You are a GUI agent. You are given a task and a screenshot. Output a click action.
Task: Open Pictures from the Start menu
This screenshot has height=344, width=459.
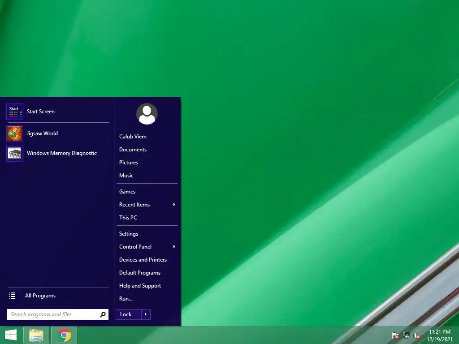click(x=129, y=162)
